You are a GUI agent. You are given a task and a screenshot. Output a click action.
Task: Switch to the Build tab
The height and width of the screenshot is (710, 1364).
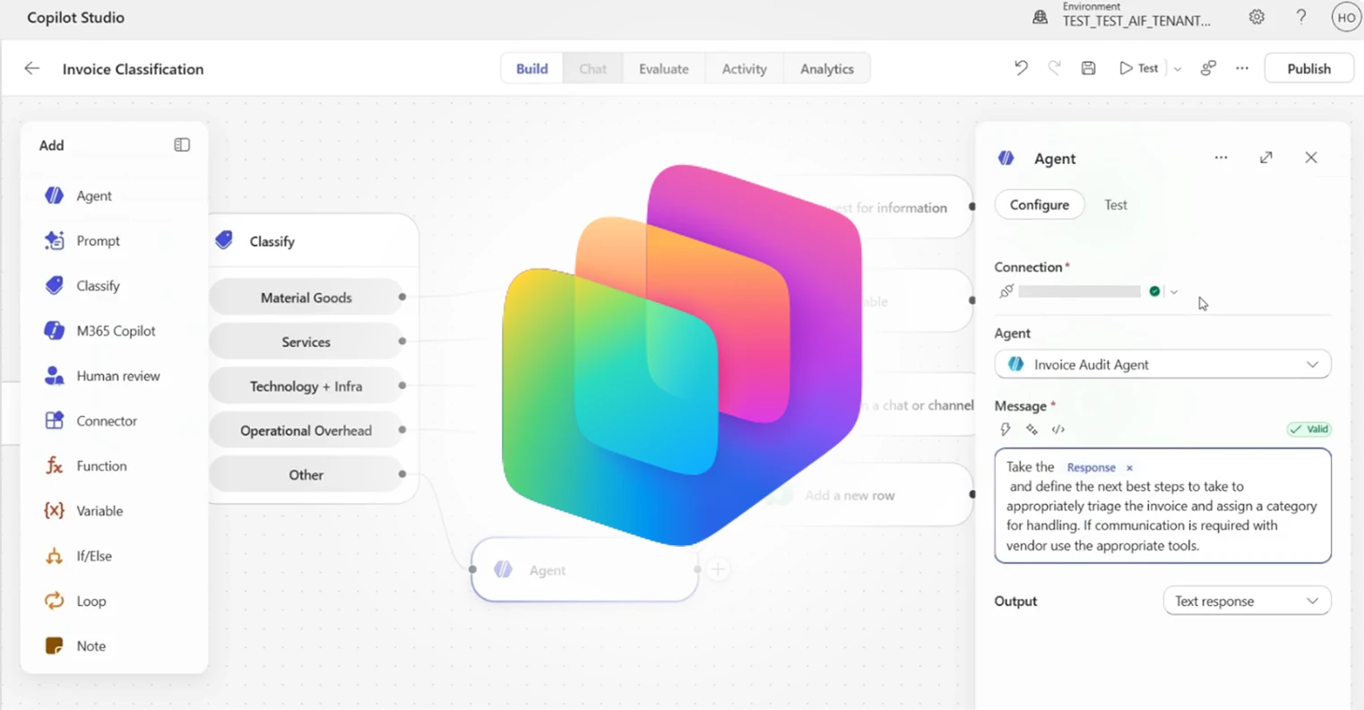click(531, 68)
